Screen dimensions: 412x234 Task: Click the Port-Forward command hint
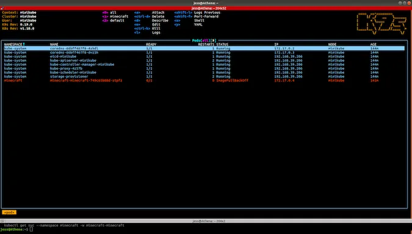point(197,16)
